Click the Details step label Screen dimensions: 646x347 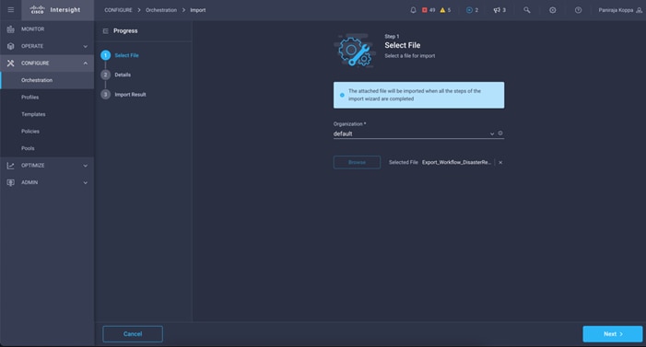(123, 75)
